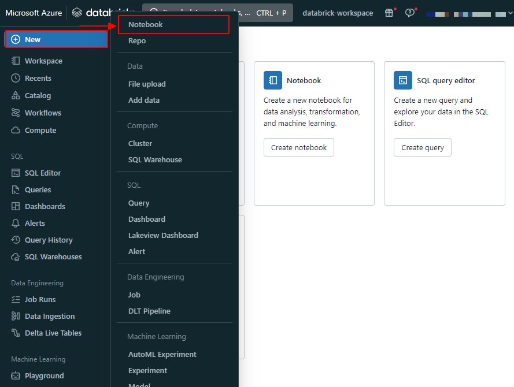This screenshot has height=387, width=514.
Task: Click the Playground icon in sidebar
Action: point(16,376)
